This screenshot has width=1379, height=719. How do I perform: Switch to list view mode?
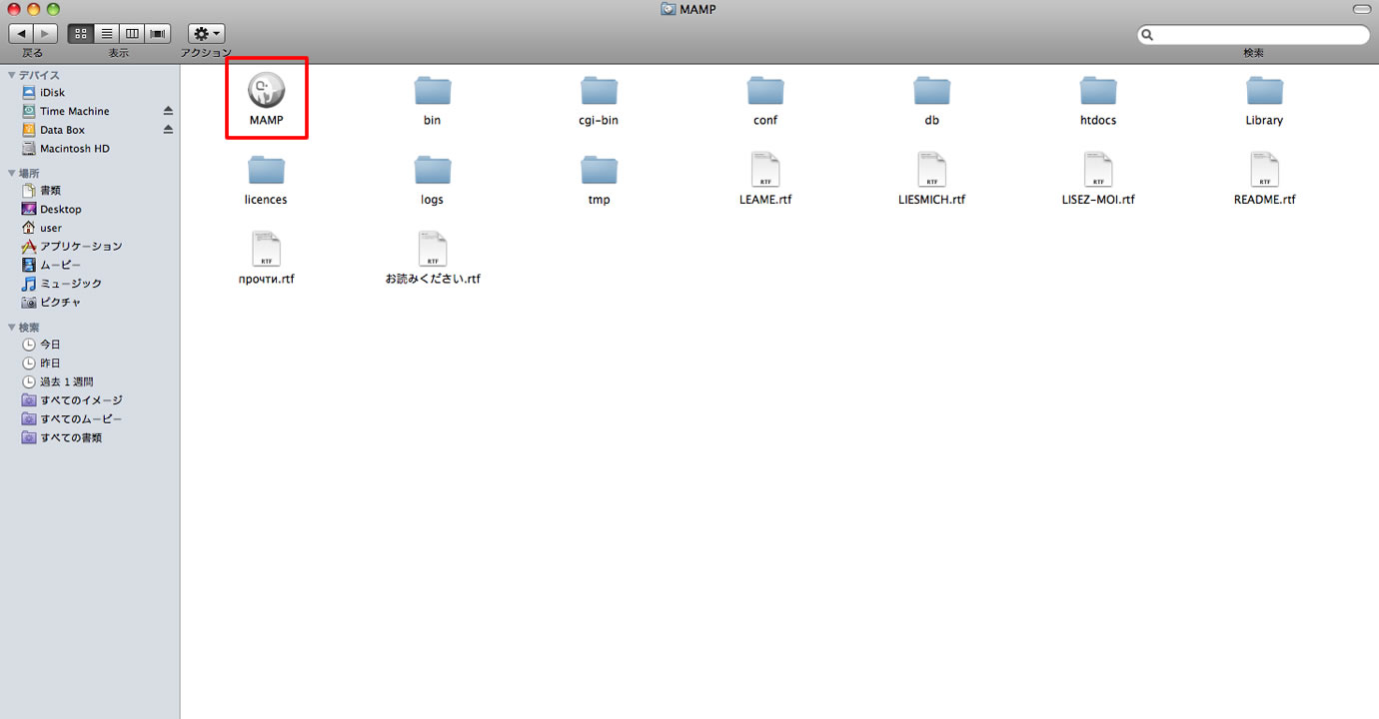click(x=107, y=34)
